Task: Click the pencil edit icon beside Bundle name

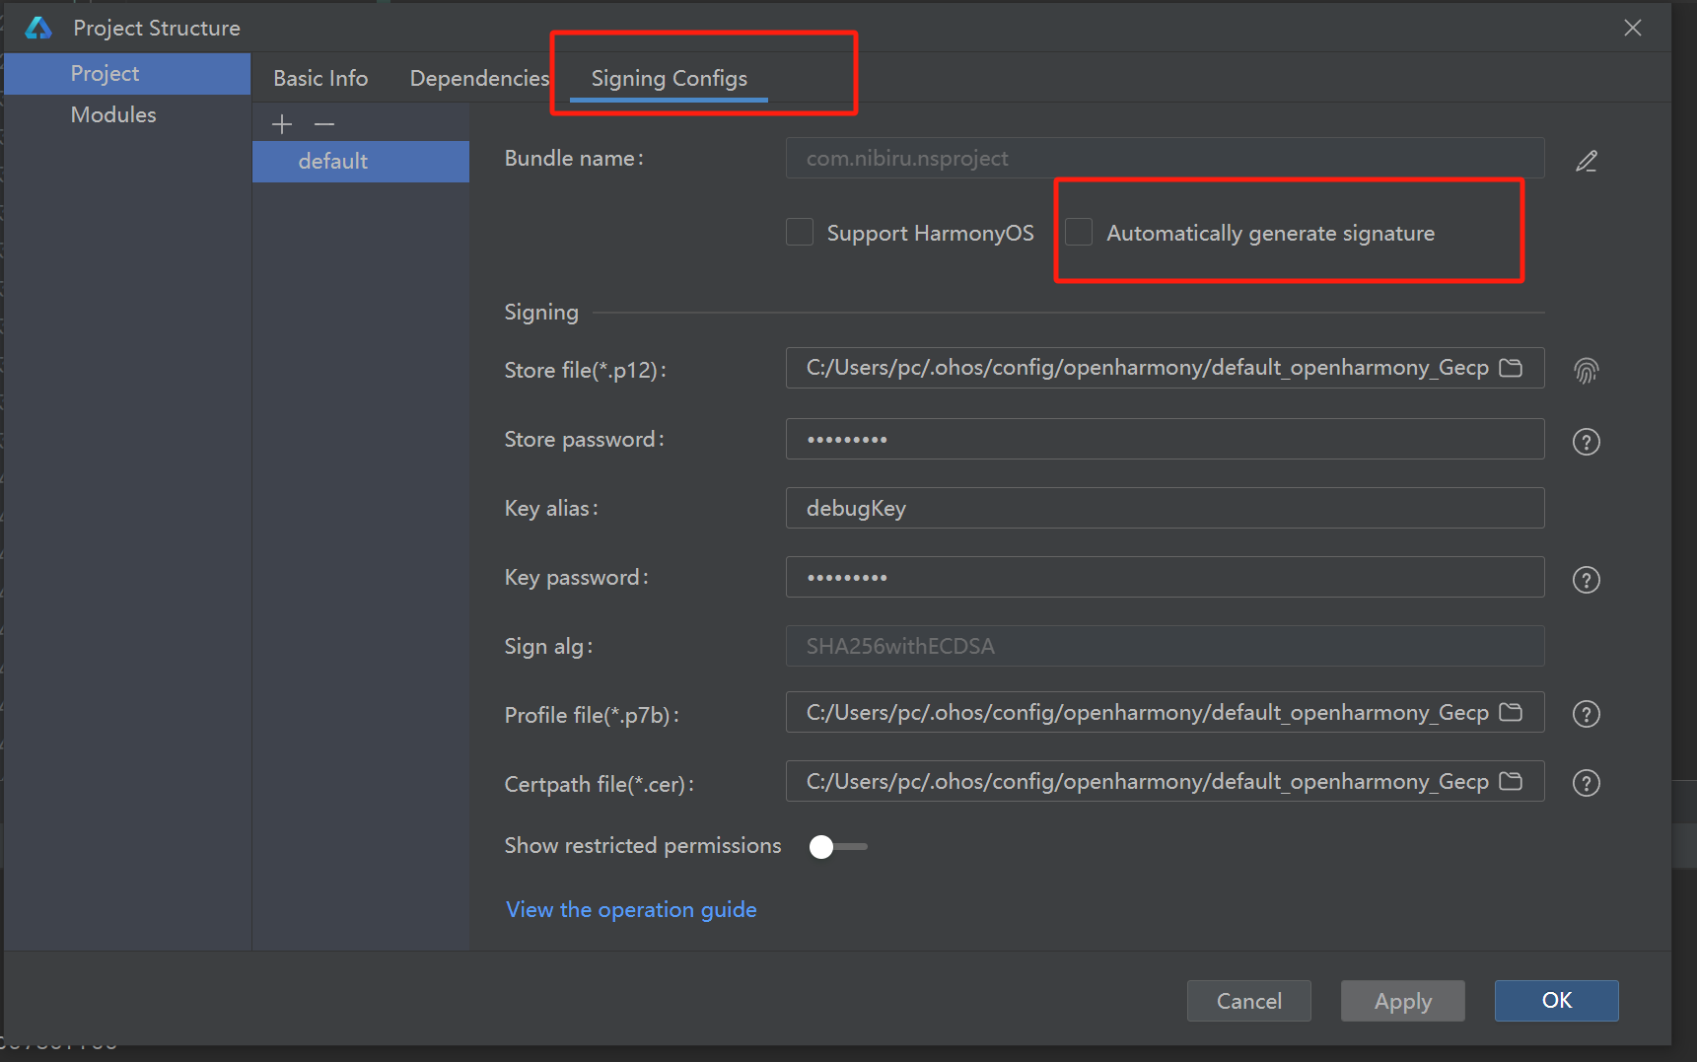Action: pos(1586,161)
